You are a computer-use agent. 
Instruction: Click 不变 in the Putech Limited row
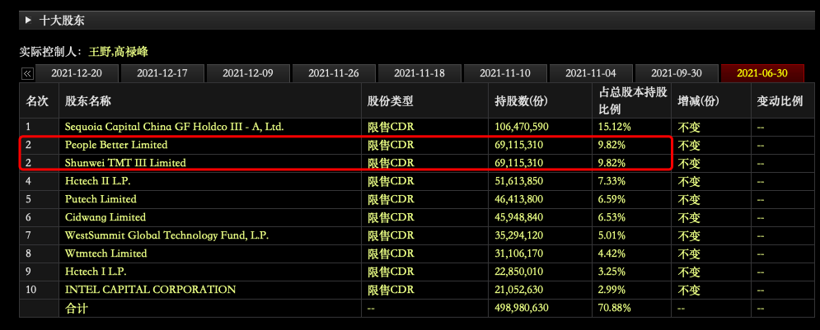689,199
